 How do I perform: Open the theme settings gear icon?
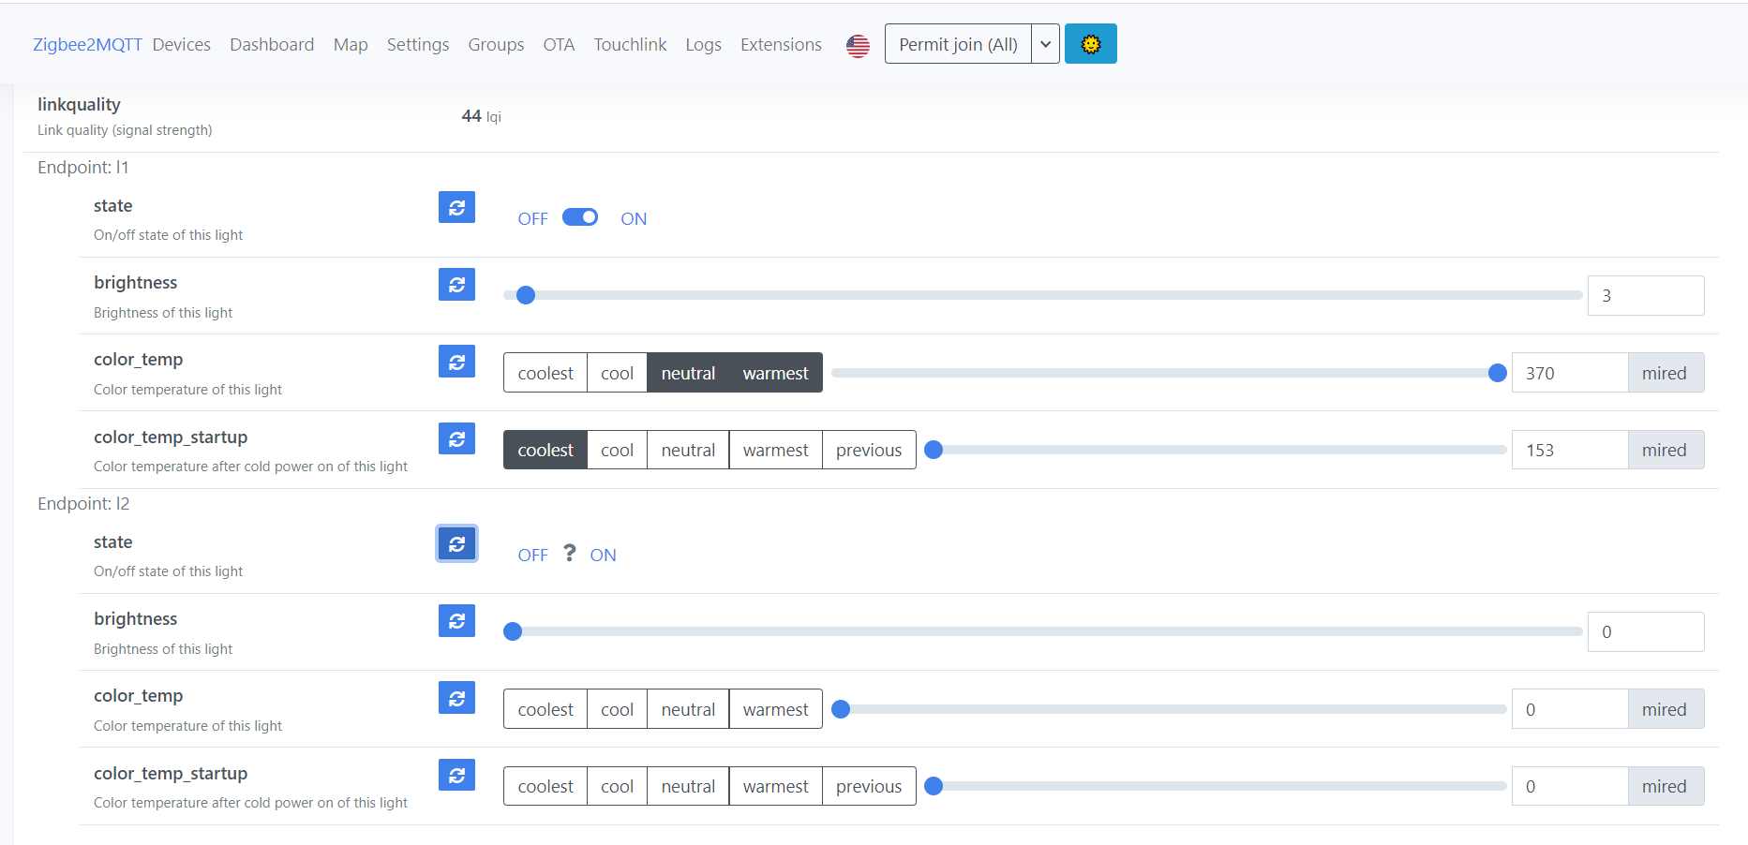[x=1090, y=43]
